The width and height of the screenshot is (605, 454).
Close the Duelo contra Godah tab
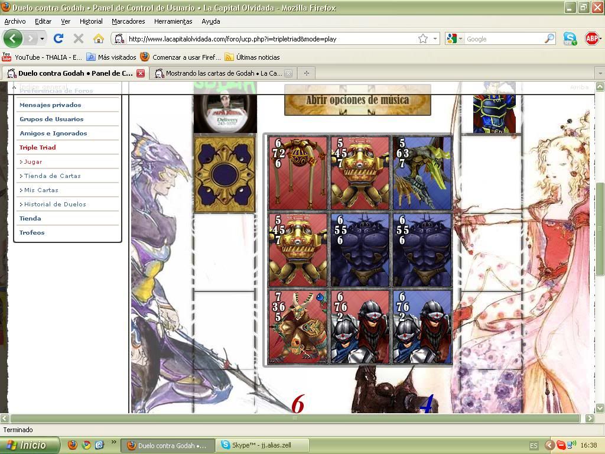(141, 73)
